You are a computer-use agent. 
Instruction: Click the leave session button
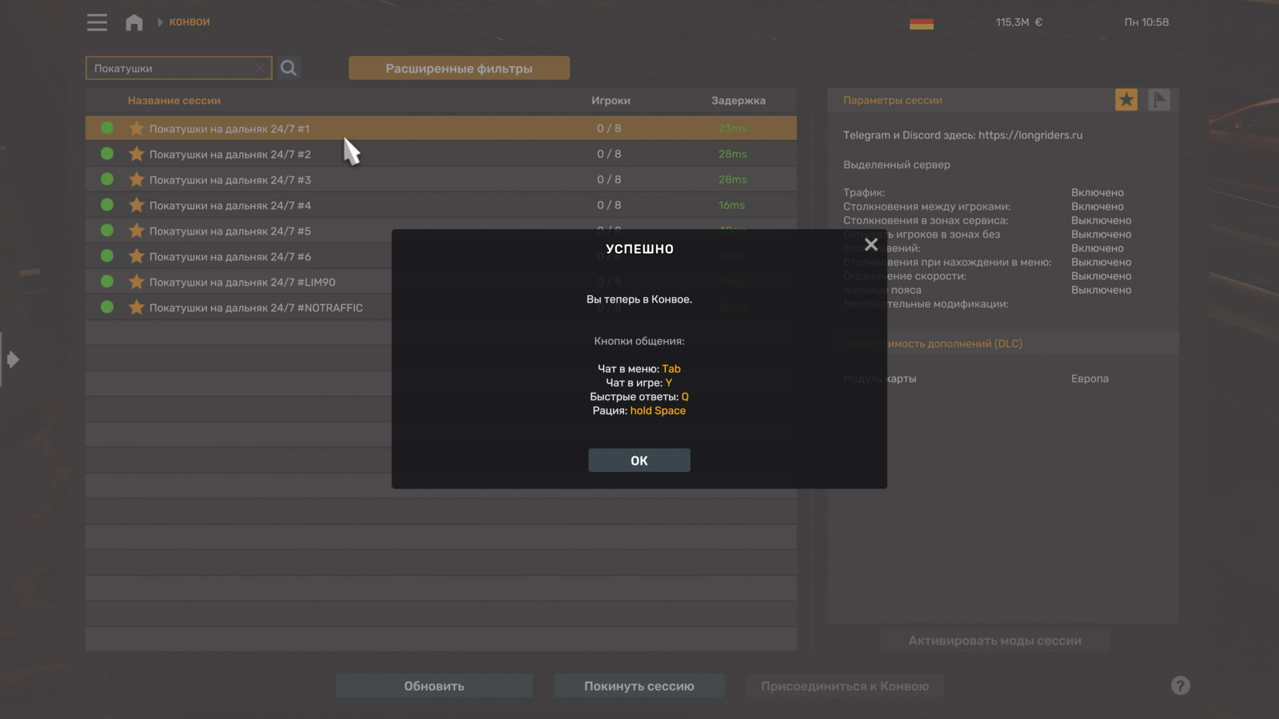coord(639,686)
